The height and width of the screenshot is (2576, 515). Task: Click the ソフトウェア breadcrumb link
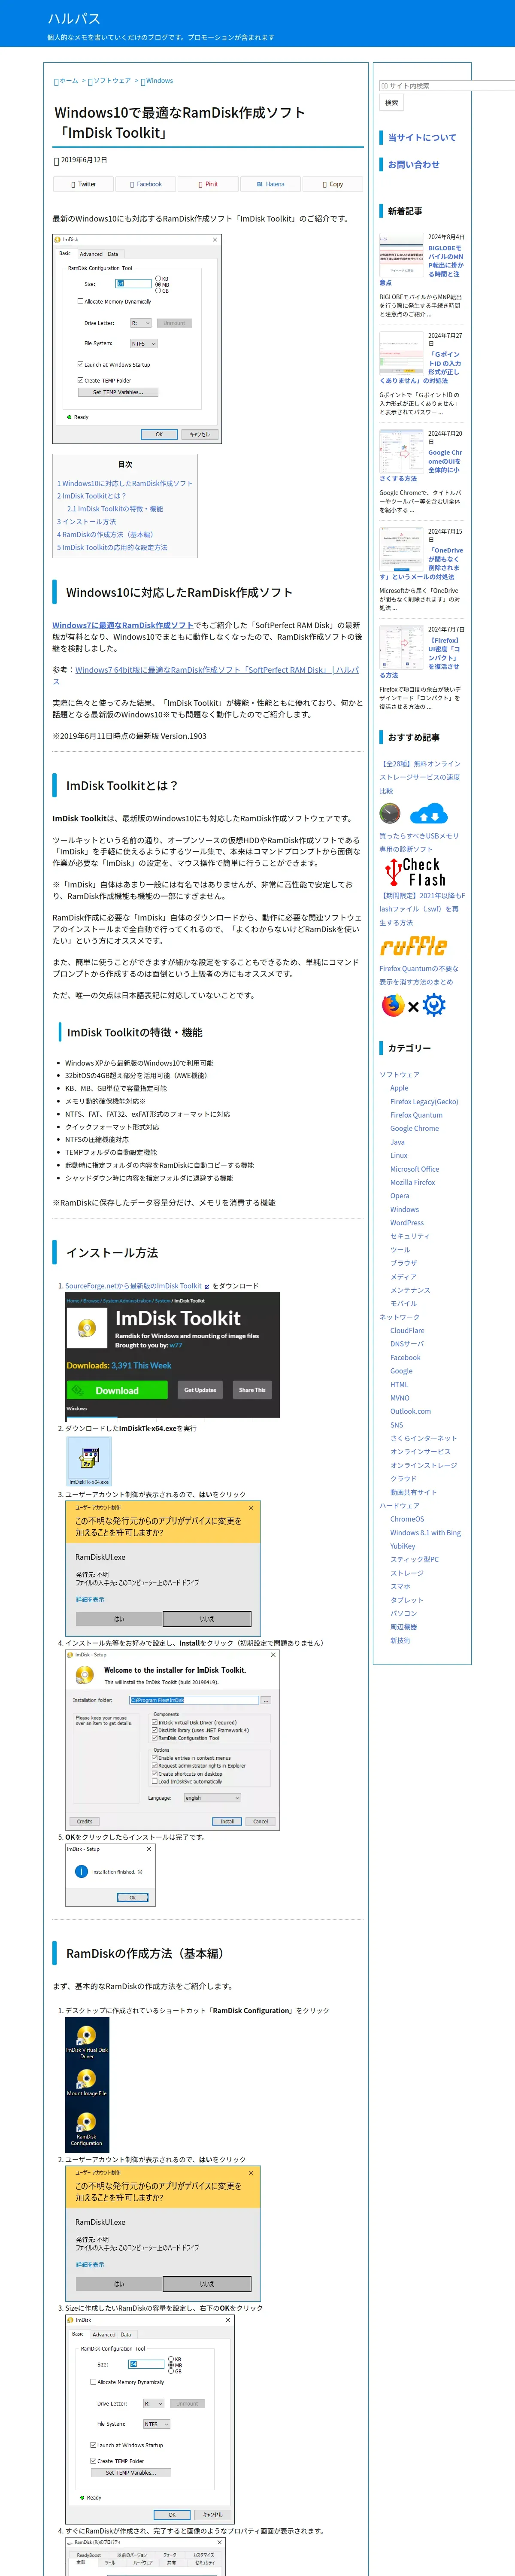coord(112,81)
